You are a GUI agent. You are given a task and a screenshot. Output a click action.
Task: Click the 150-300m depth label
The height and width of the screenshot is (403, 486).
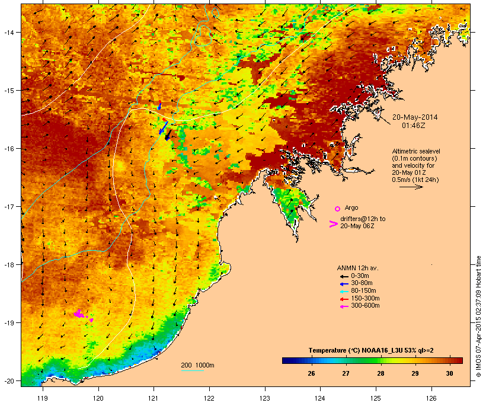(365, 298)
